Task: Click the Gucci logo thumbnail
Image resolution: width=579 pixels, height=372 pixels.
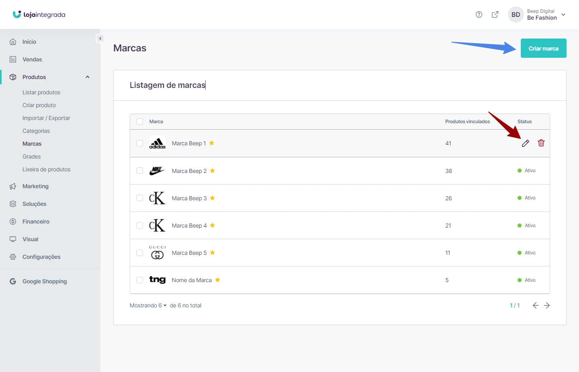Action: click(157, 252)
